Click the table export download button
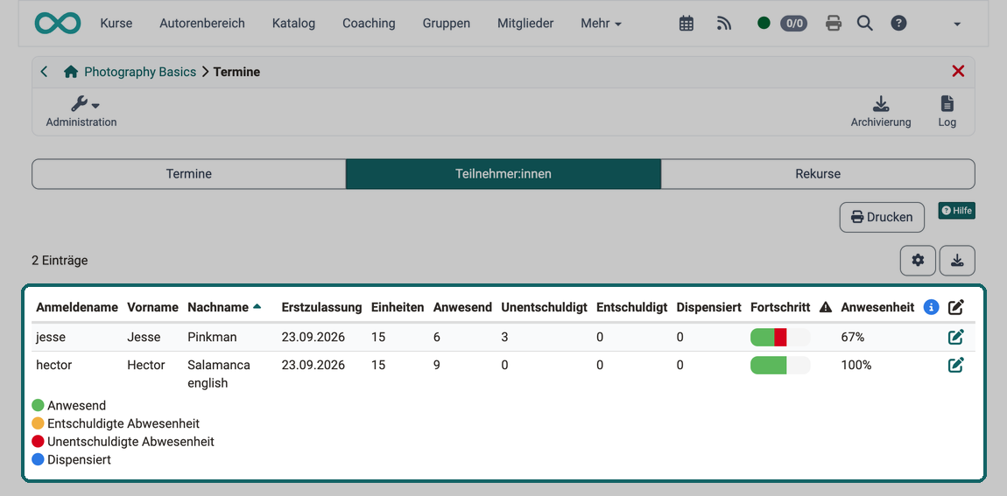 click(x=958, y=261)
